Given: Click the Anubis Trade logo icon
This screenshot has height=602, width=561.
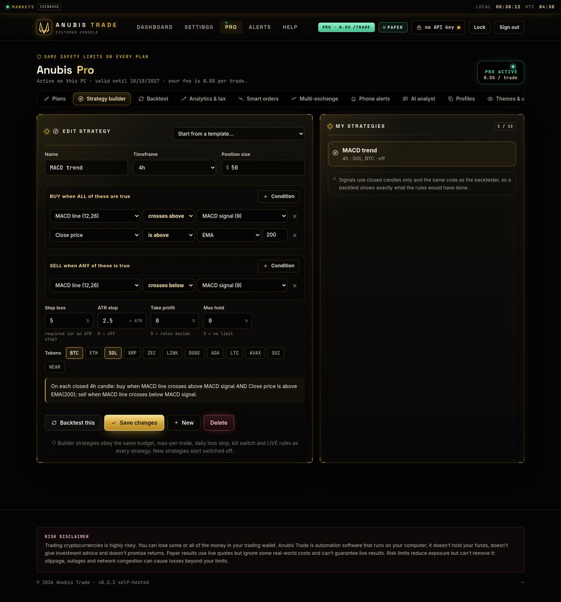Looking at the screenshot, I should tap(44, 27).
